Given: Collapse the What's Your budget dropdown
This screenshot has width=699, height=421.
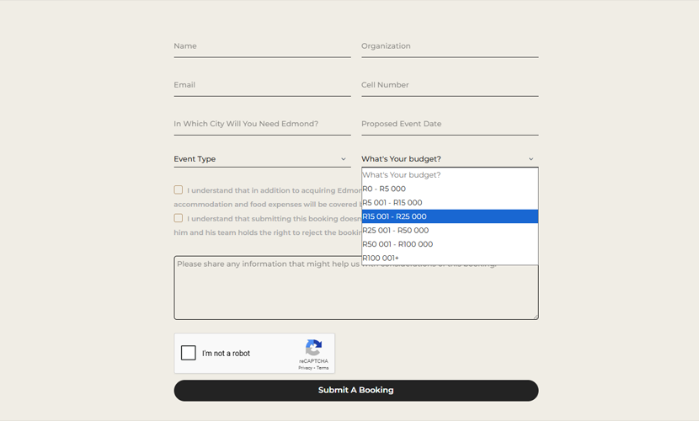Looking at the screenshot, I should click(x=450, y=159).
